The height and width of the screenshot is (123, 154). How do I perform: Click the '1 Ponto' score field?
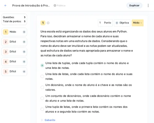coord(105,23)
